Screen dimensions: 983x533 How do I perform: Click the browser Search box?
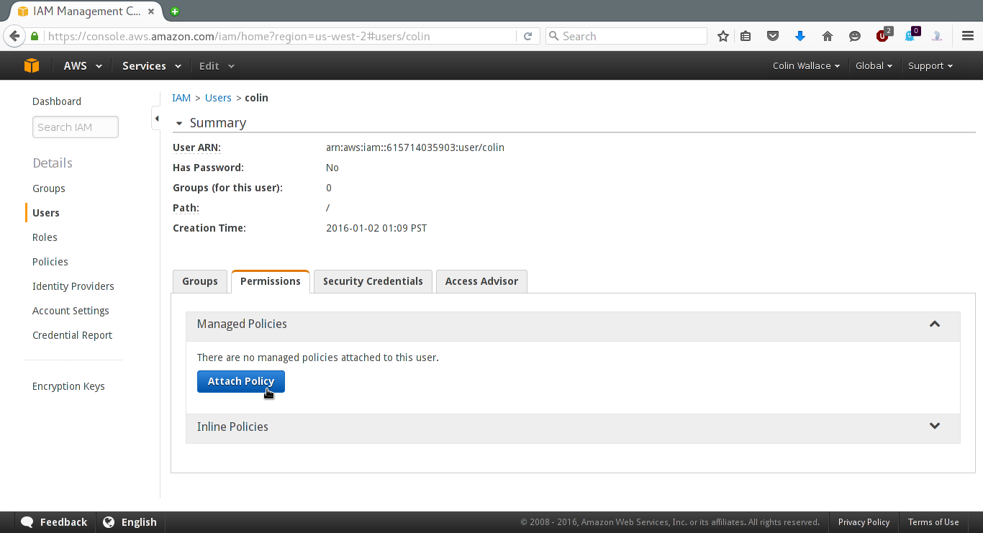click(626, 36)
